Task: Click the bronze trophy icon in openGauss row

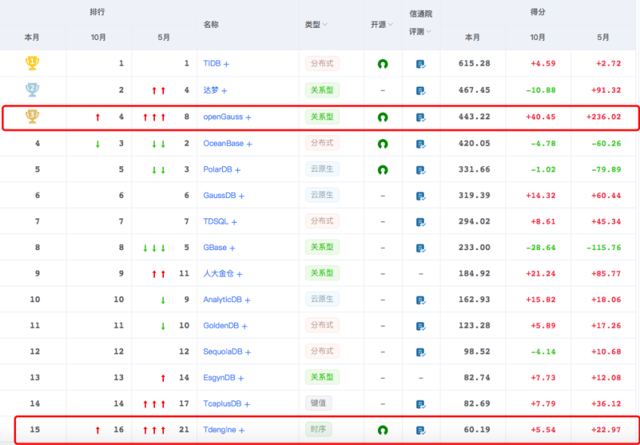Action: click(32, 116)
